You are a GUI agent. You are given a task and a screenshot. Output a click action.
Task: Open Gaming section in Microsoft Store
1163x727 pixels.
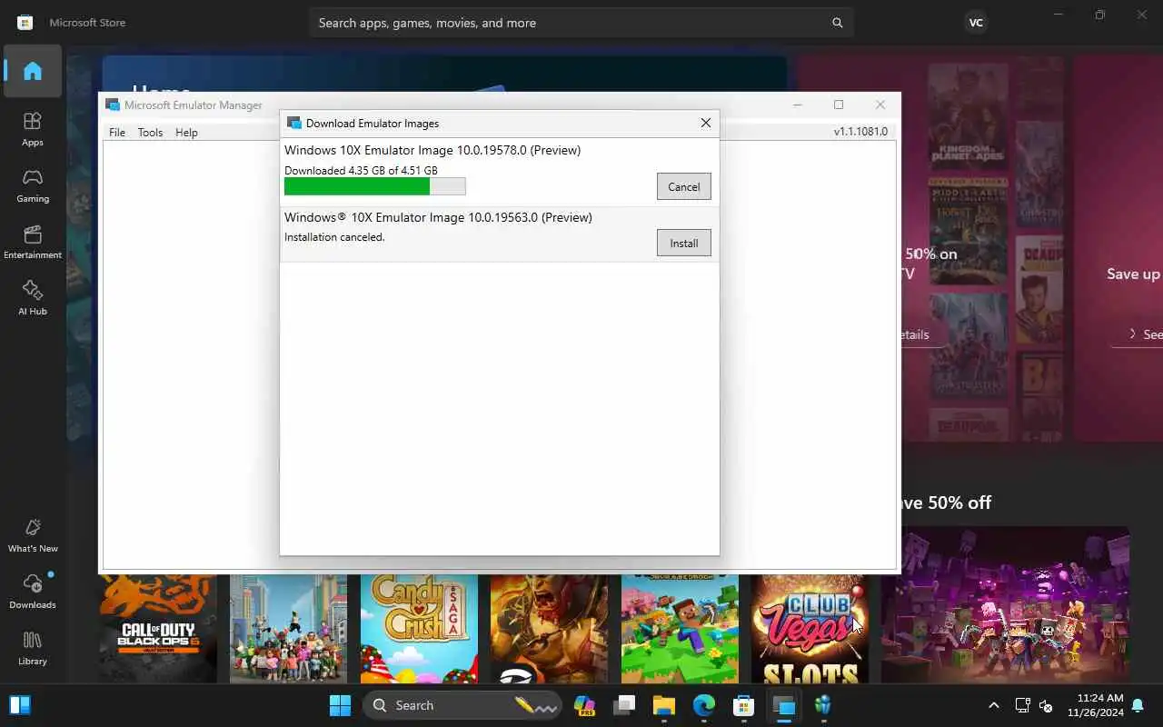pyautogui.click(x=33, y=185)
